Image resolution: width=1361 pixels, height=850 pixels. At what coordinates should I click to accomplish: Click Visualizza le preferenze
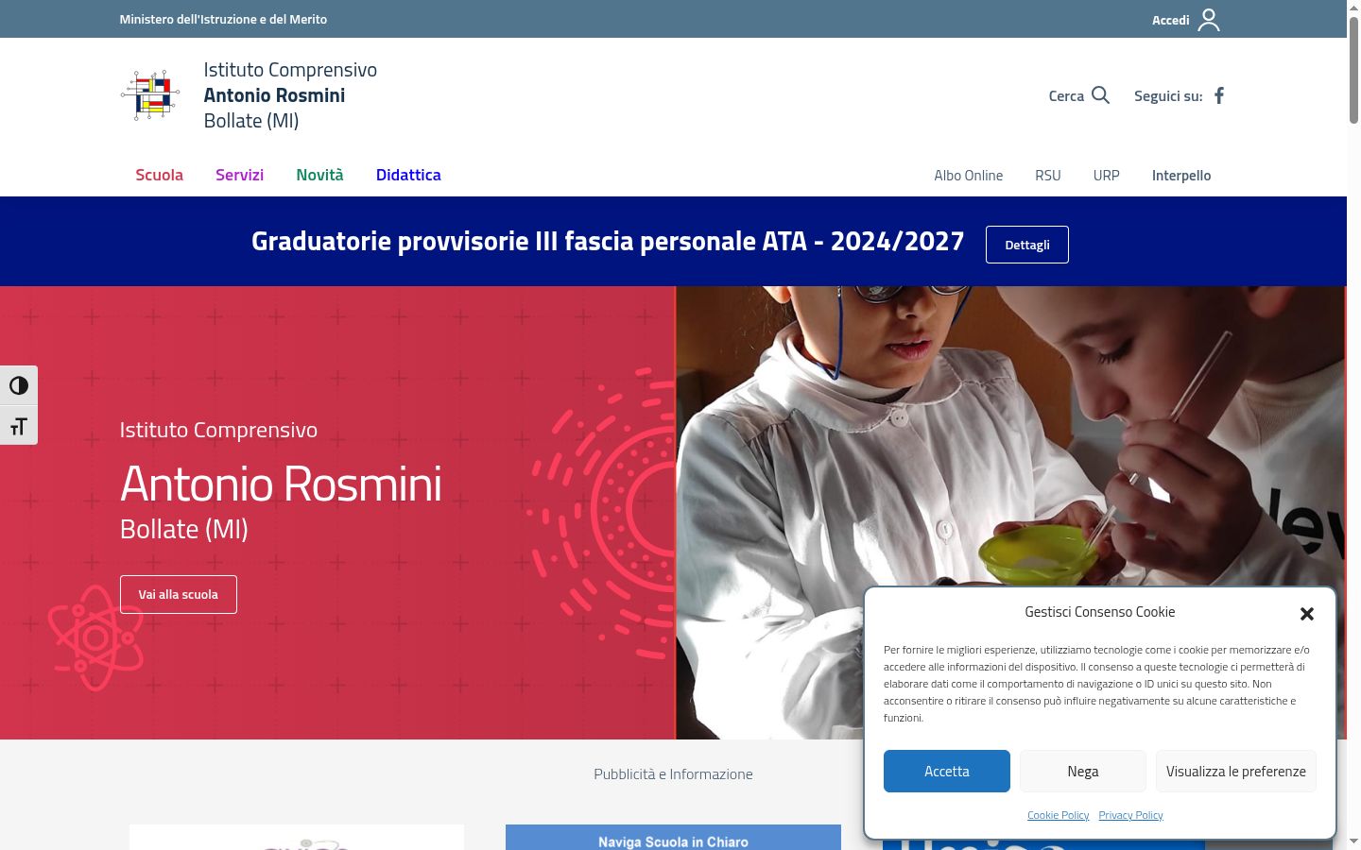[1236, 772]
